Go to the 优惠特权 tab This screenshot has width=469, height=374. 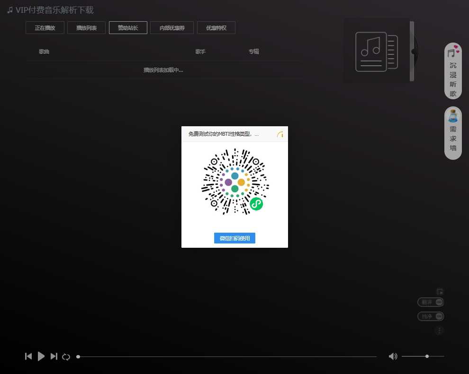coord(216,28)
